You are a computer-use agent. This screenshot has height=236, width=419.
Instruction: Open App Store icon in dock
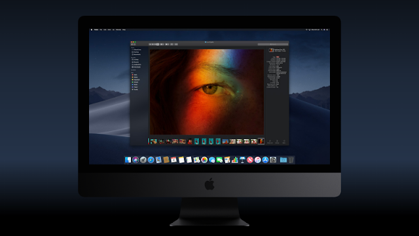265,160
